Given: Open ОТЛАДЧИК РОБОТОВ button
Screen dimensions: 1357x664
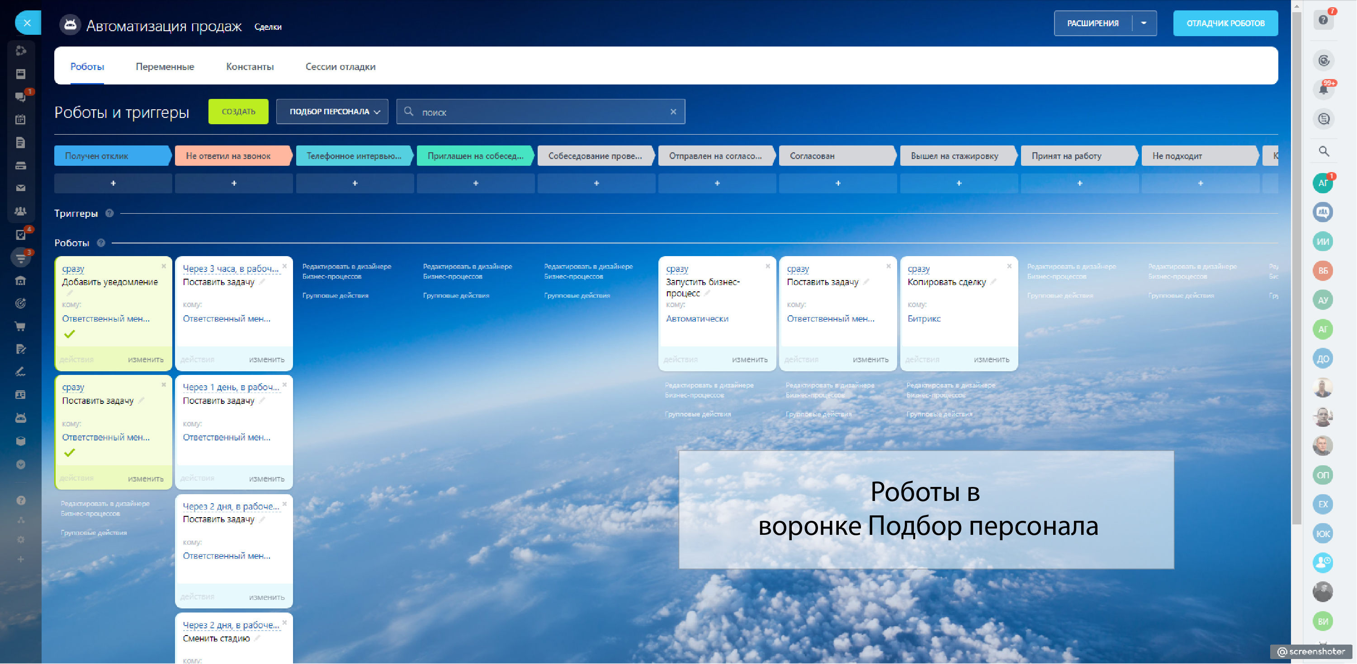Looking at the screenshot, I should 1225,23.
